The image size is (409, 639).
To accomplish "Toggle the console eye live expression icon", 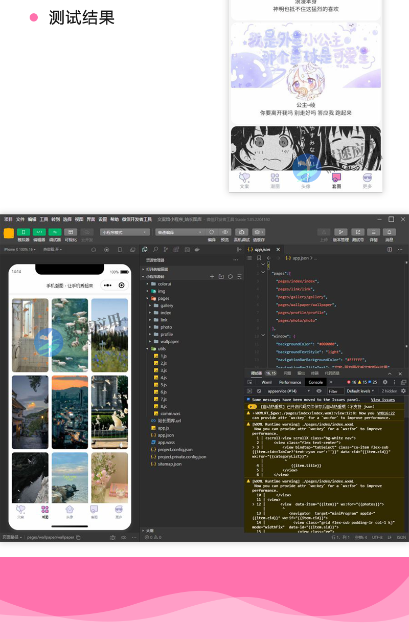I will tap(319, 391).
